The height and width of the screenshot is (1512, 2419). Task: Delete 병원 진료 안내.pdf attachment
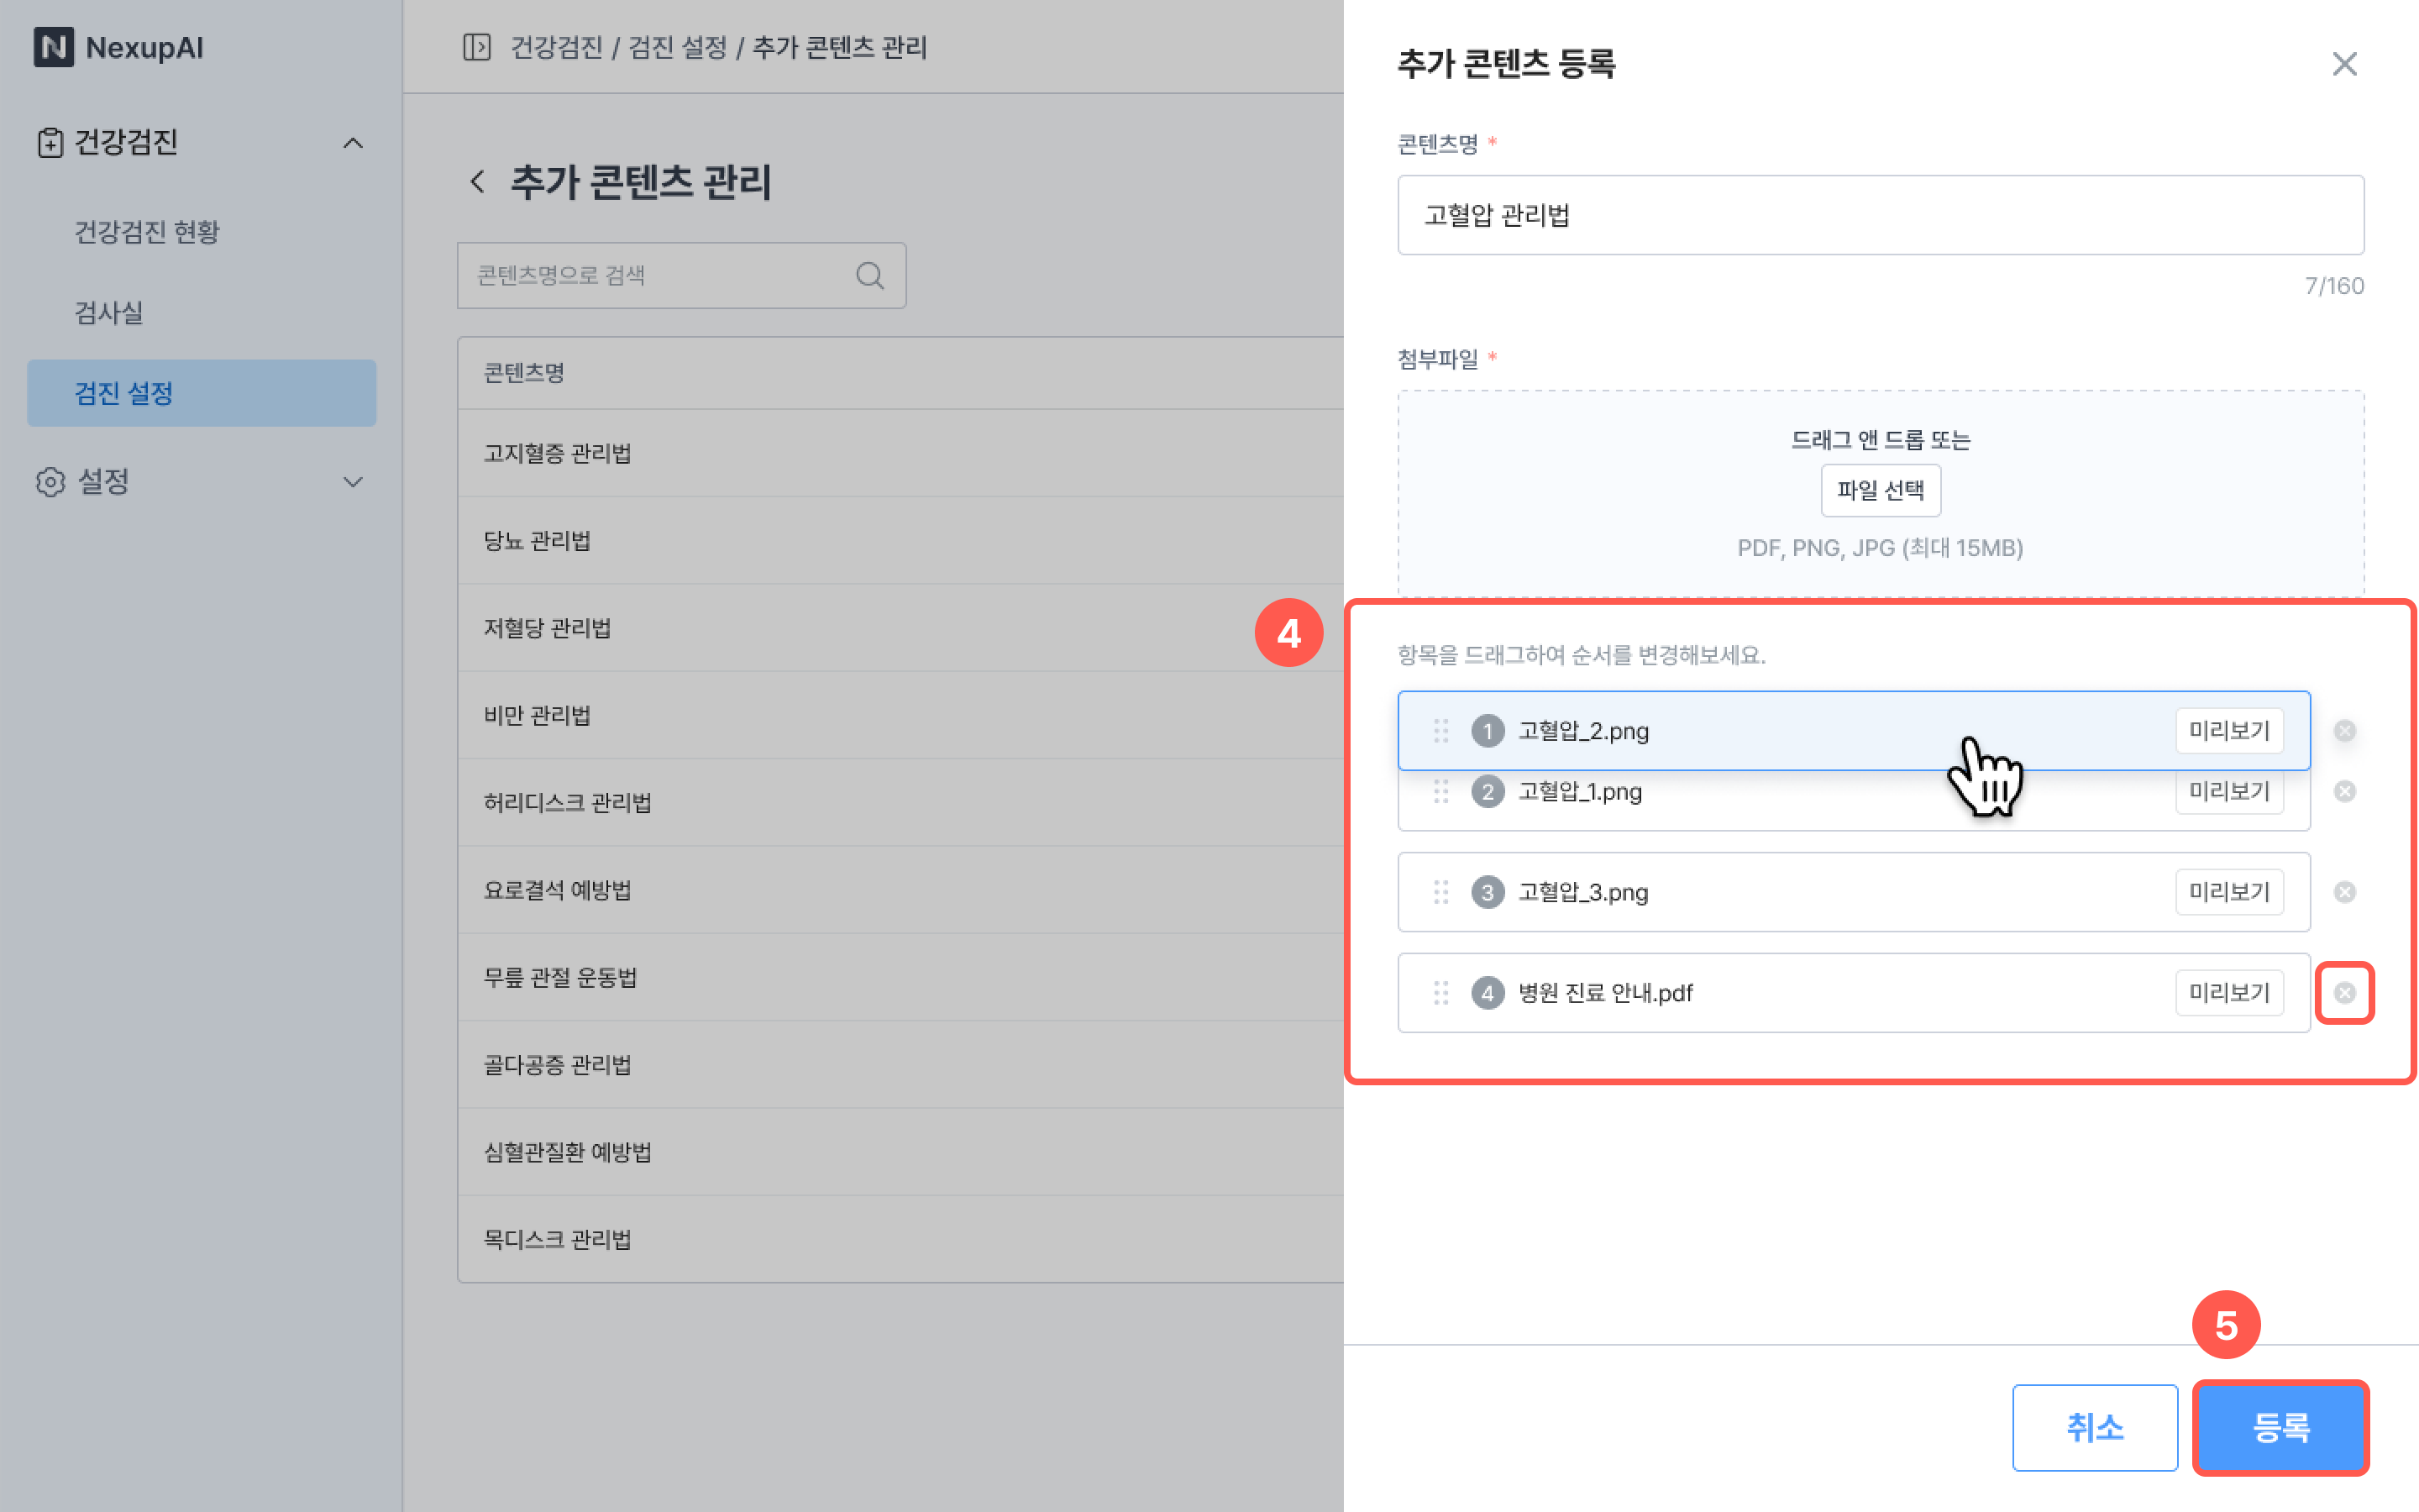point(2344,993)
